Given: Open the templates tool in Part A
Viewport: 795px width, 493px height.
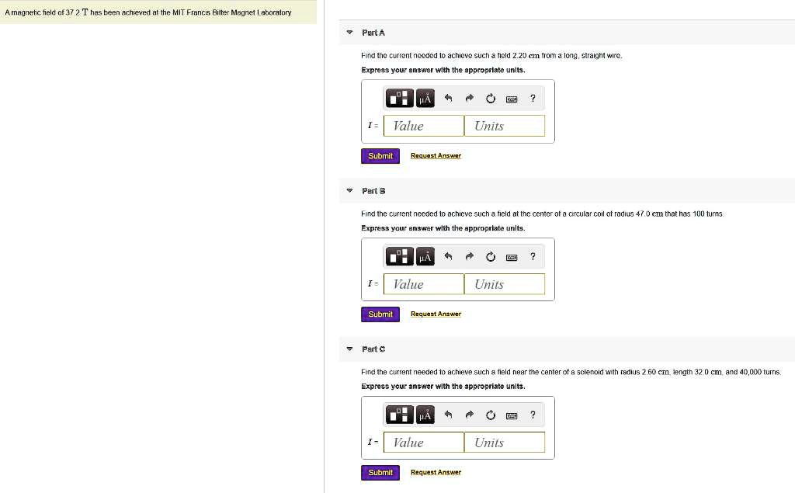Looking at the screenshot, I should (x=400, y=99).
